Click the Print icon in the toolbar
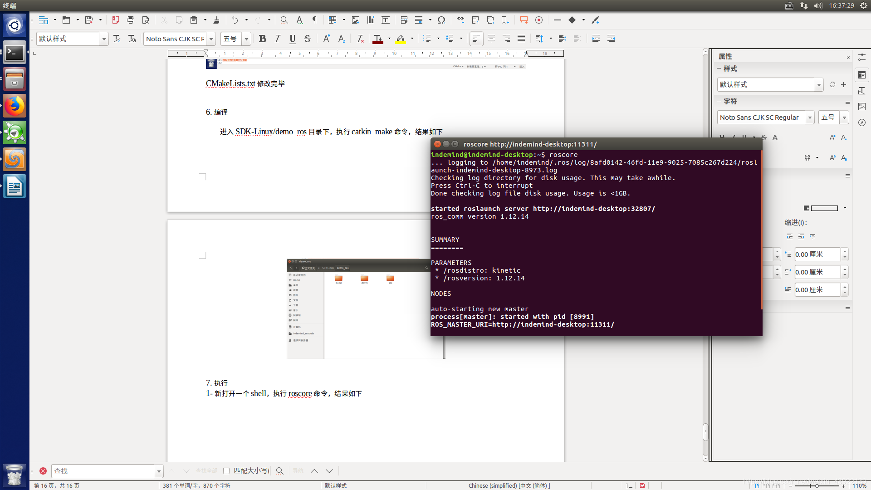Viewport: 871px width, 490px height. coord(131,20)
